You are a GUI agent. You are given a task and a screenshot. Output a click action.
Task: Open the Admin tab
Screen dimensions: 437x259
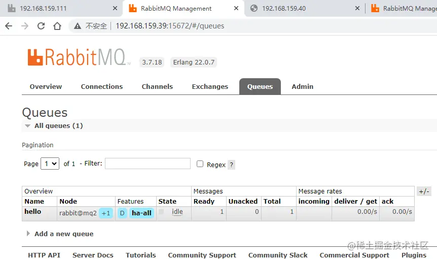(x=302, y=86)
